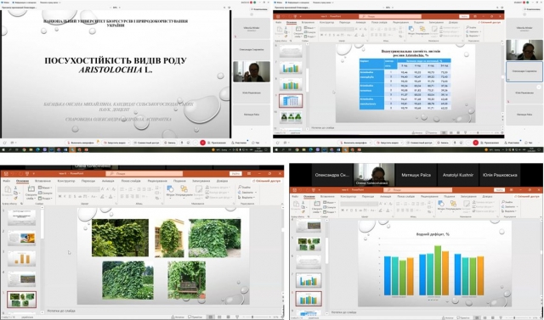Open Layout (Компоновка) menu in title-slide meeting window
This screenshot has width=544, height=320.
pyautogui.click(x=258, y=9)
